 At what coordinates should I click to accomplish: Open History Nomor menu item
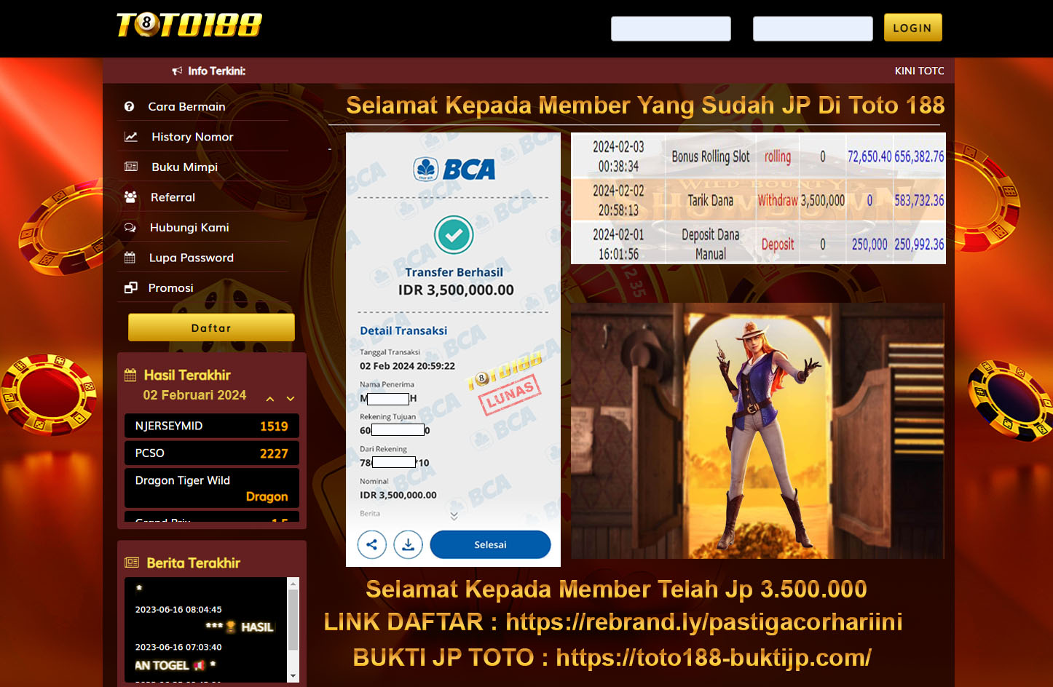point(202,137)
